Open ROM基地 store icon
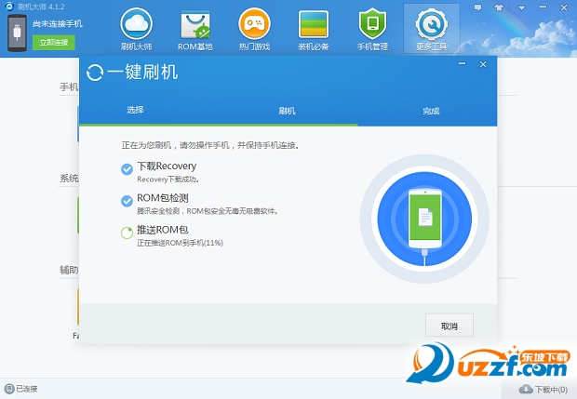This screenshot has width=577, height=399. click(195, 24)
